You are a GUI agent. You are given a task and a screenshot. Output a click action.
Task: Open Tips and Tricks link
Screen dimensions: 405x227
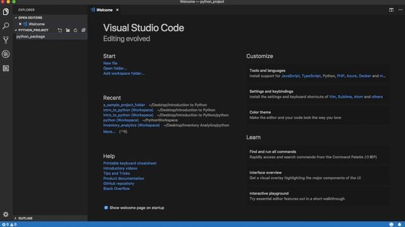pyautogui.click(x=116, y=173)
